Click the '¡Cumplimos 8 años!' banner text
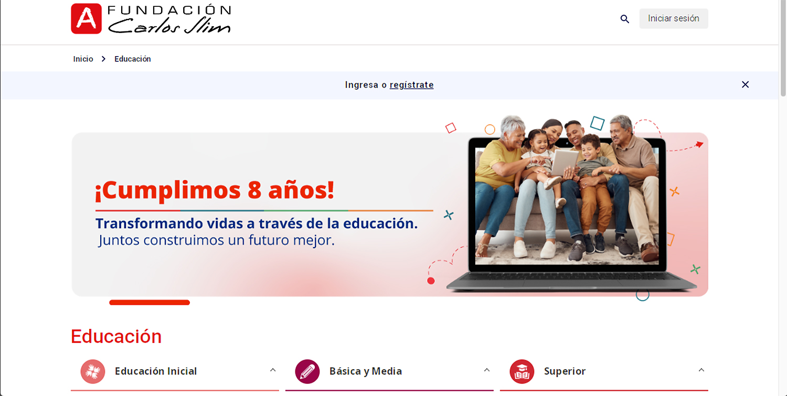Image resolution: width=787 pixels, height=396 pixels. (214, 191)
